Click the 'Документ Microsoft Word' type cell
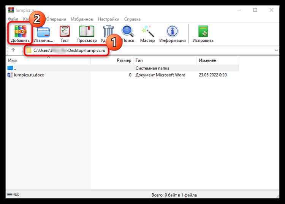 [160, 75]
